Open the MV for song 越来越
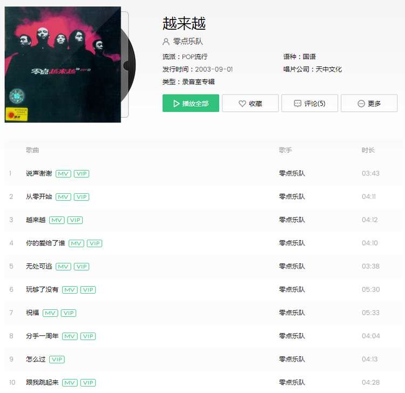405x393 pixels. coord(57,220)
